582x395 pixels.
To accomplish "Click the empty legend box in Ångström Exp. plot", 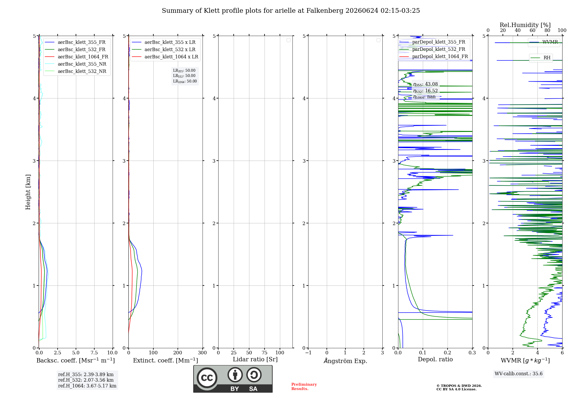I will [378, 40].
